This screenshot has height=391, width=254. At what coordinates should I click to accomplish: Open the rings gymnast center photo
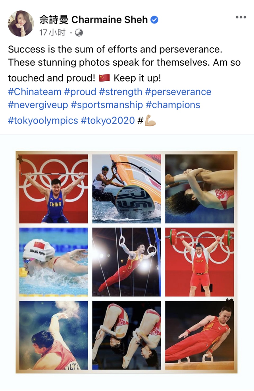tap(127, 262)
